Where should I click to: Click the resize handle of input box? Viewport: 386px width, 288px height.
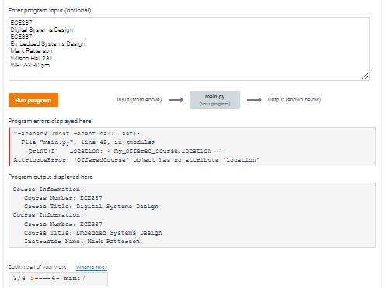tap(365, 76)
